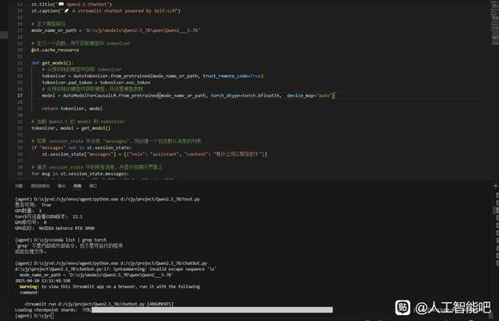
Task: Click the st.title Qwen2.5 Chatbot line
Action: click(x=71, y=4)
